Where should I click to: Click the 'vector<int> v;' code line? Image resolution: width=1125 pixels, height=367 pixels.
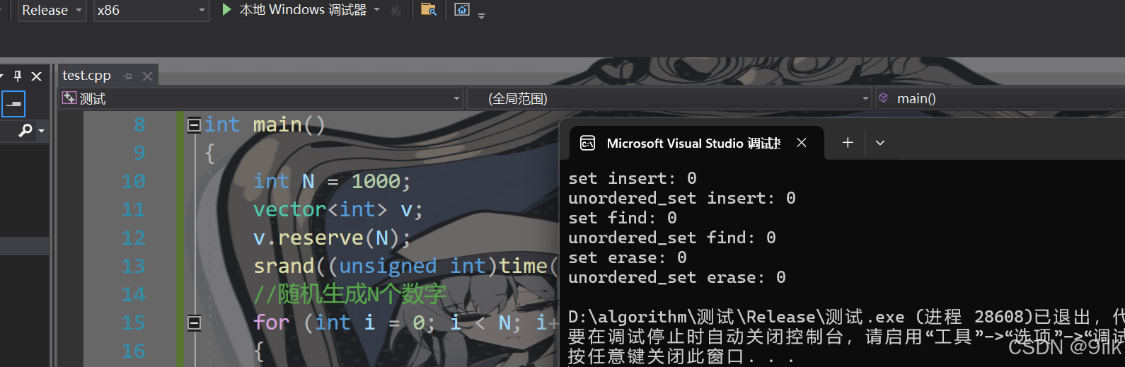(x=338, y=209)
